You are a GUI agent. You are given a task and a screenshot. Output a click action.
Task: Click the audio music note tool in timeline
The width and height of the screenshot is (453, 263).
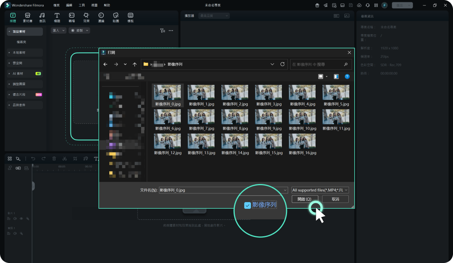(85, 158)
